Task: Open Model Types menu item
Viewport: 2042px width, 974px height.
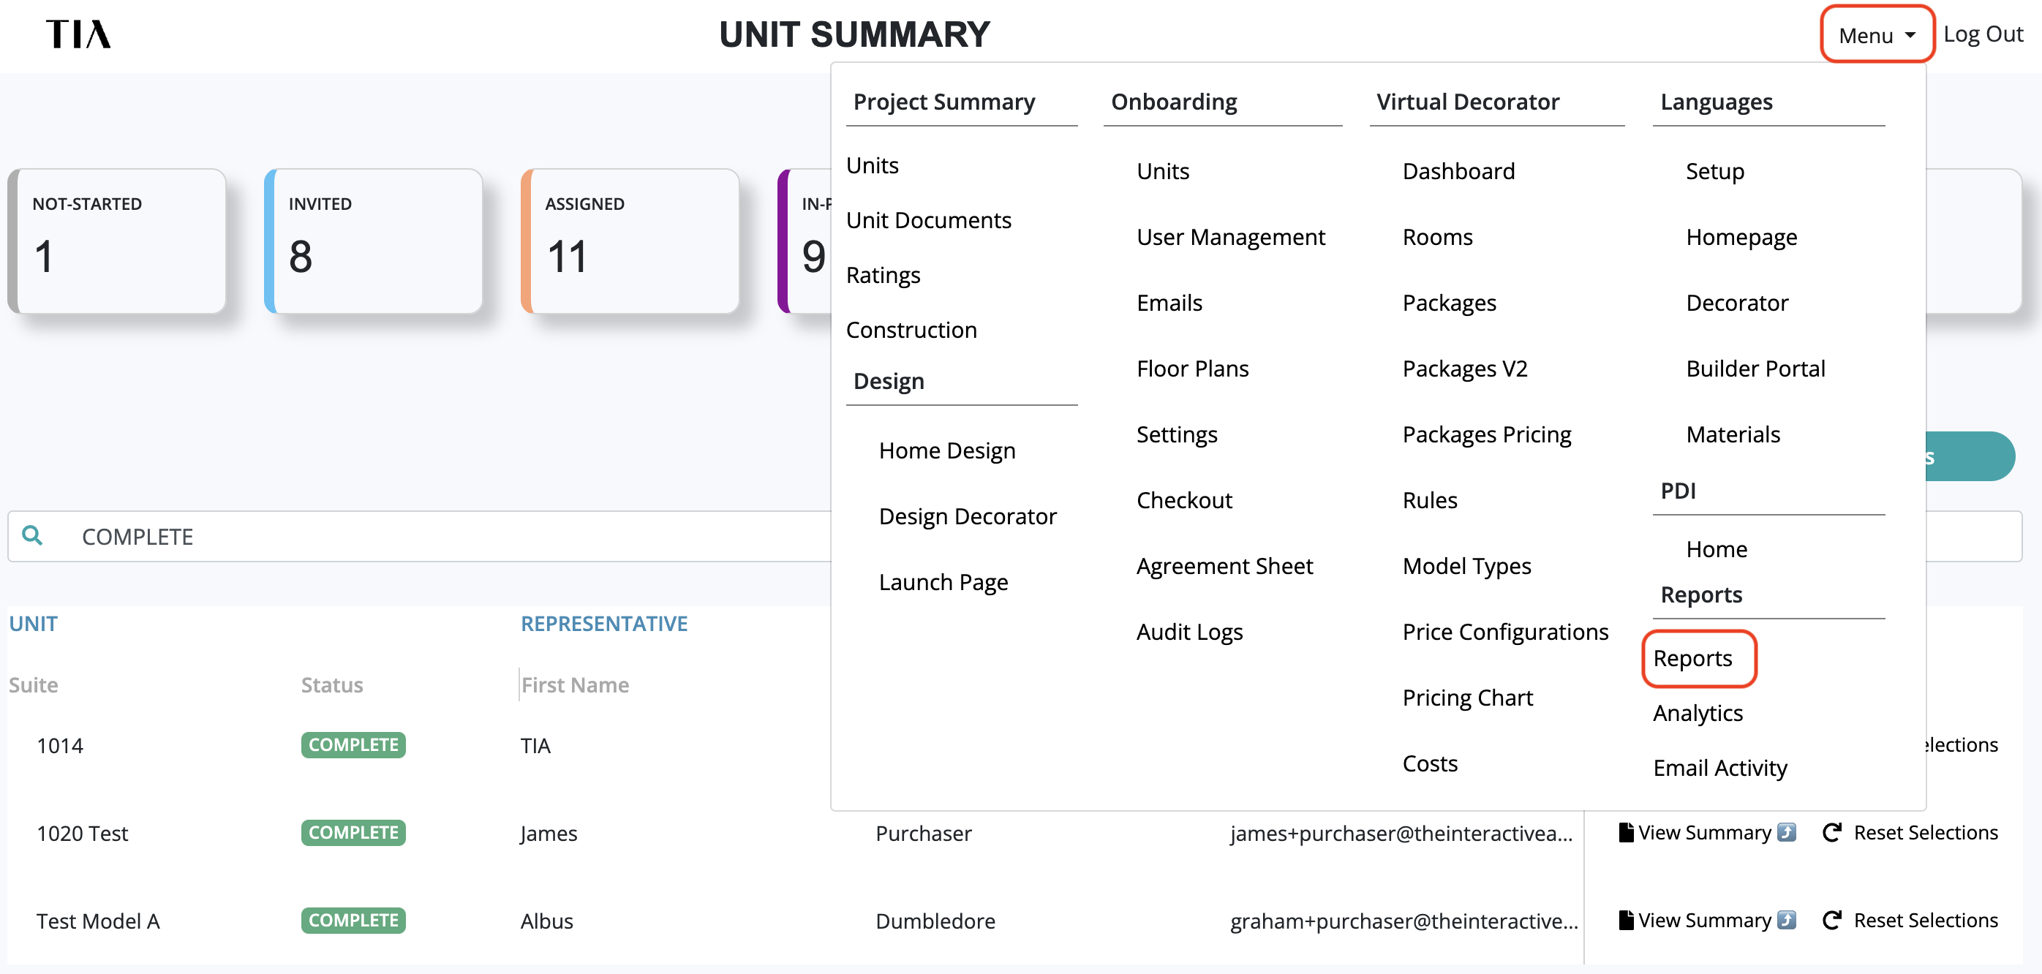Action: [x=1466, y=565]
